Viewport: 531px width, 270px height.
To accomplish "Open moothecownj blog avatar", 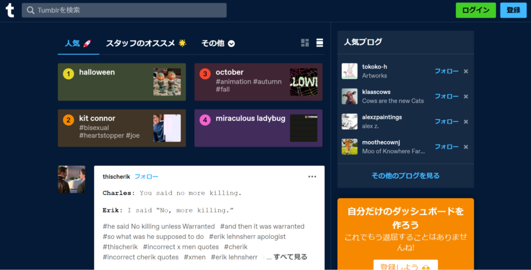I will pos(350,147).
